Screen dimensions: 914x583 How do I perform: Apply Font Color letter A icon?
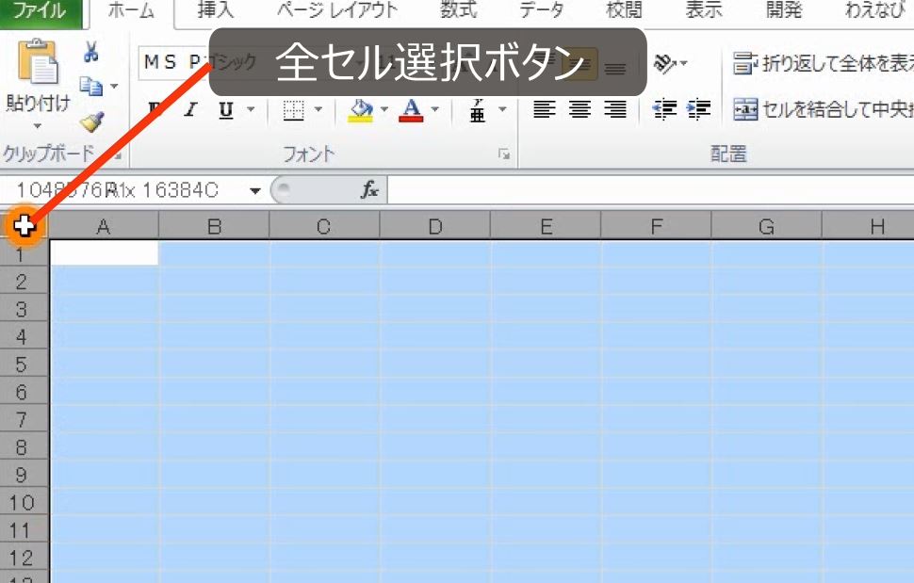point(411,109)
